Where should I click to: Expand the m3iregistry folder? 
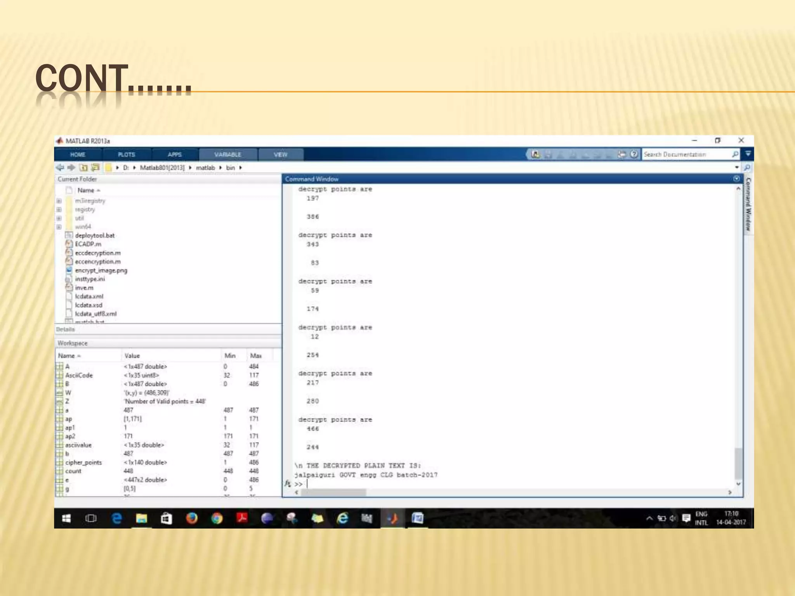[59, 201]
